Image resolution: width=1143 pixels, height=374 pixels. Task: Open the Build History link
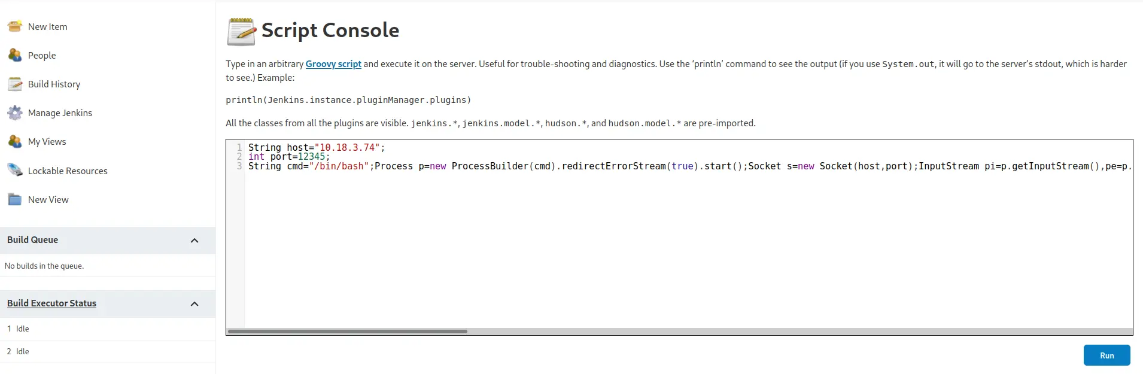click(54, 84)
